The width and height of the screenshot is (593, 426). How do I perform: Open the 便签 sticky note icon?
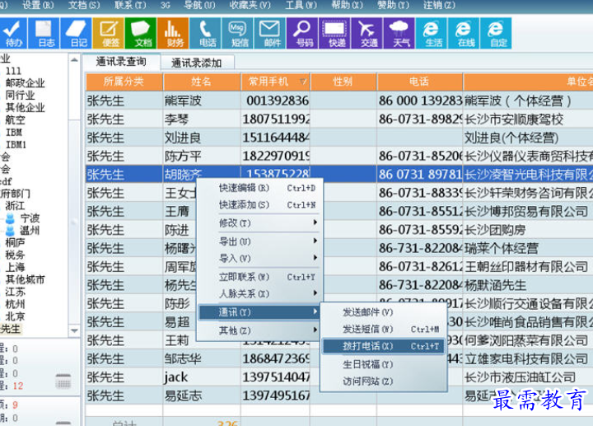[110, 33]
